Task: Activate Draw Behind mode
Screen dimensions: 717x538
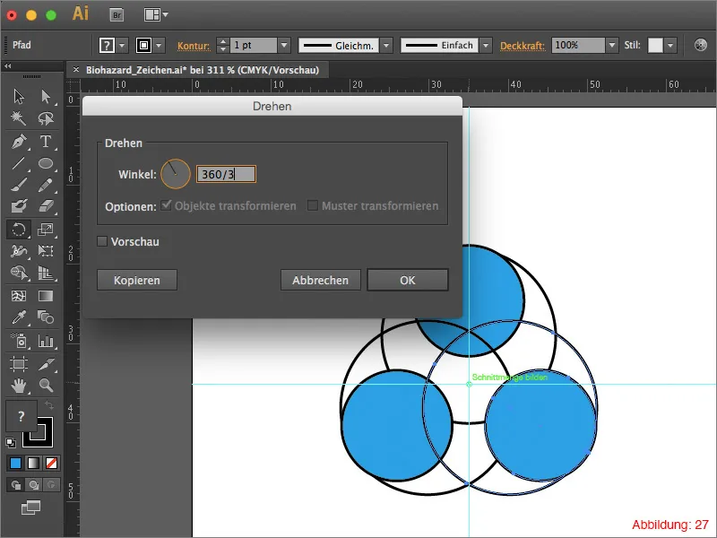Action: (33, 484)
